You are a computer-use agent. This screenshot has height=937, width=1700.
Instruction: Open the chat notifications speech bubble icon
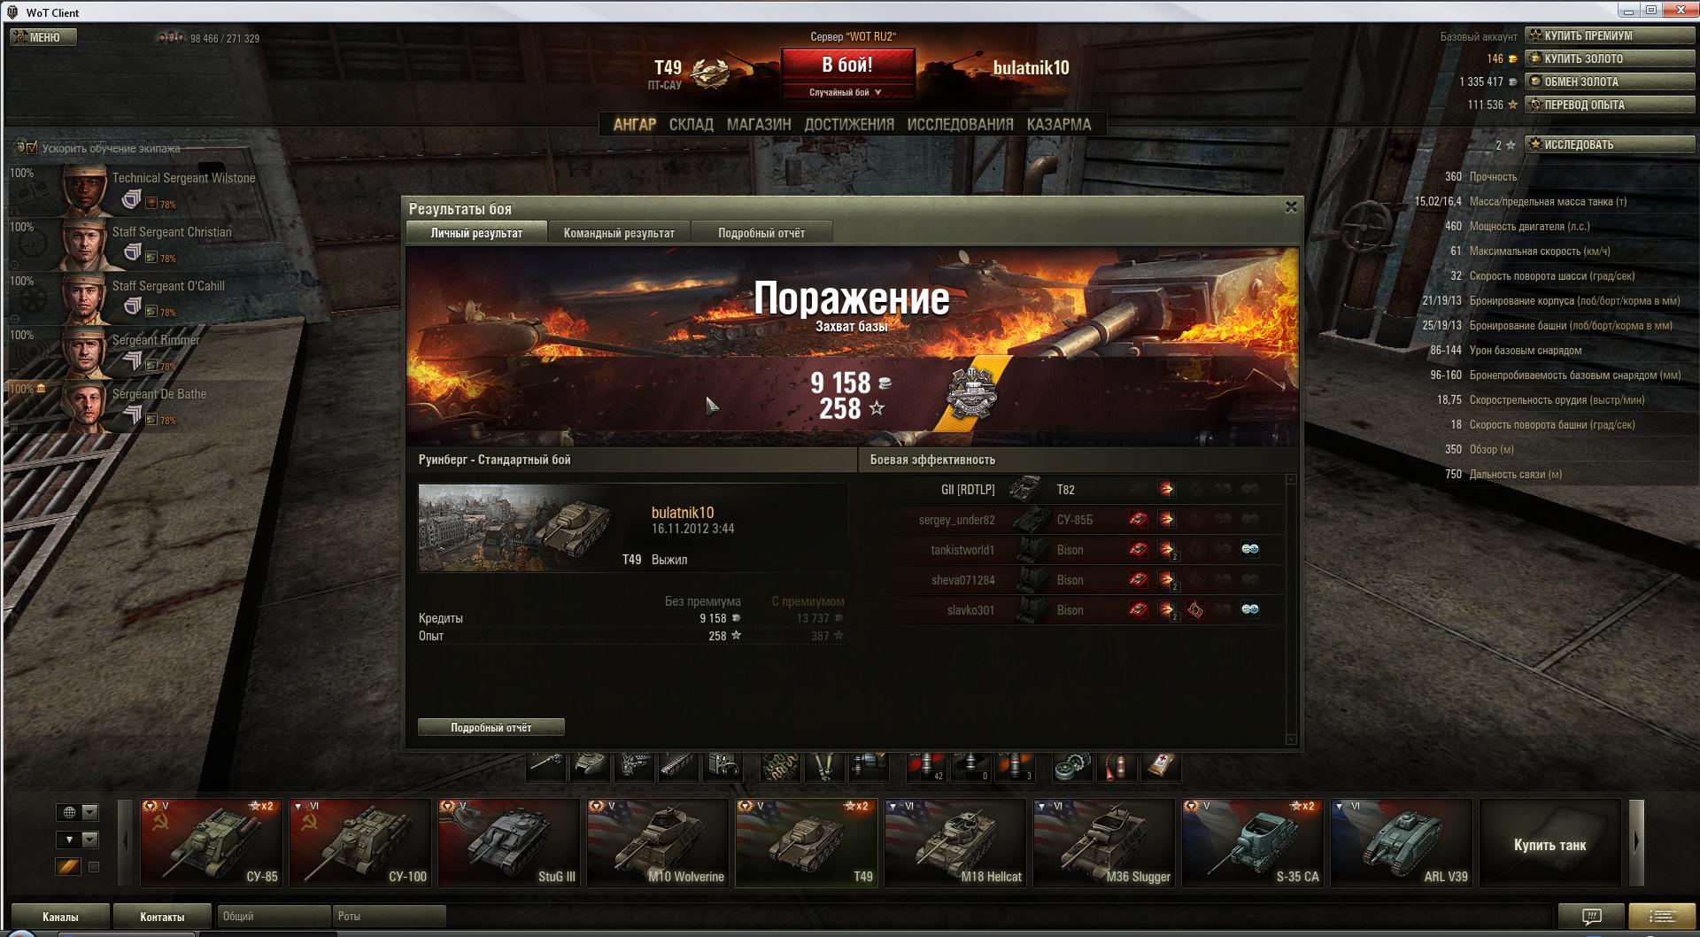(x=1591, y=916)
